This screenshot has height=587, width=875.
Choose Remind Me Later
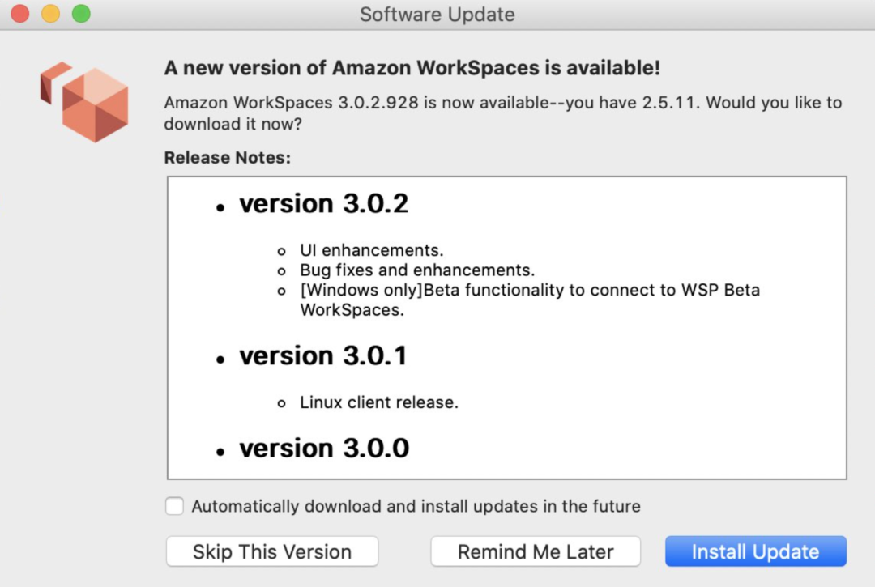coord(536,551)
